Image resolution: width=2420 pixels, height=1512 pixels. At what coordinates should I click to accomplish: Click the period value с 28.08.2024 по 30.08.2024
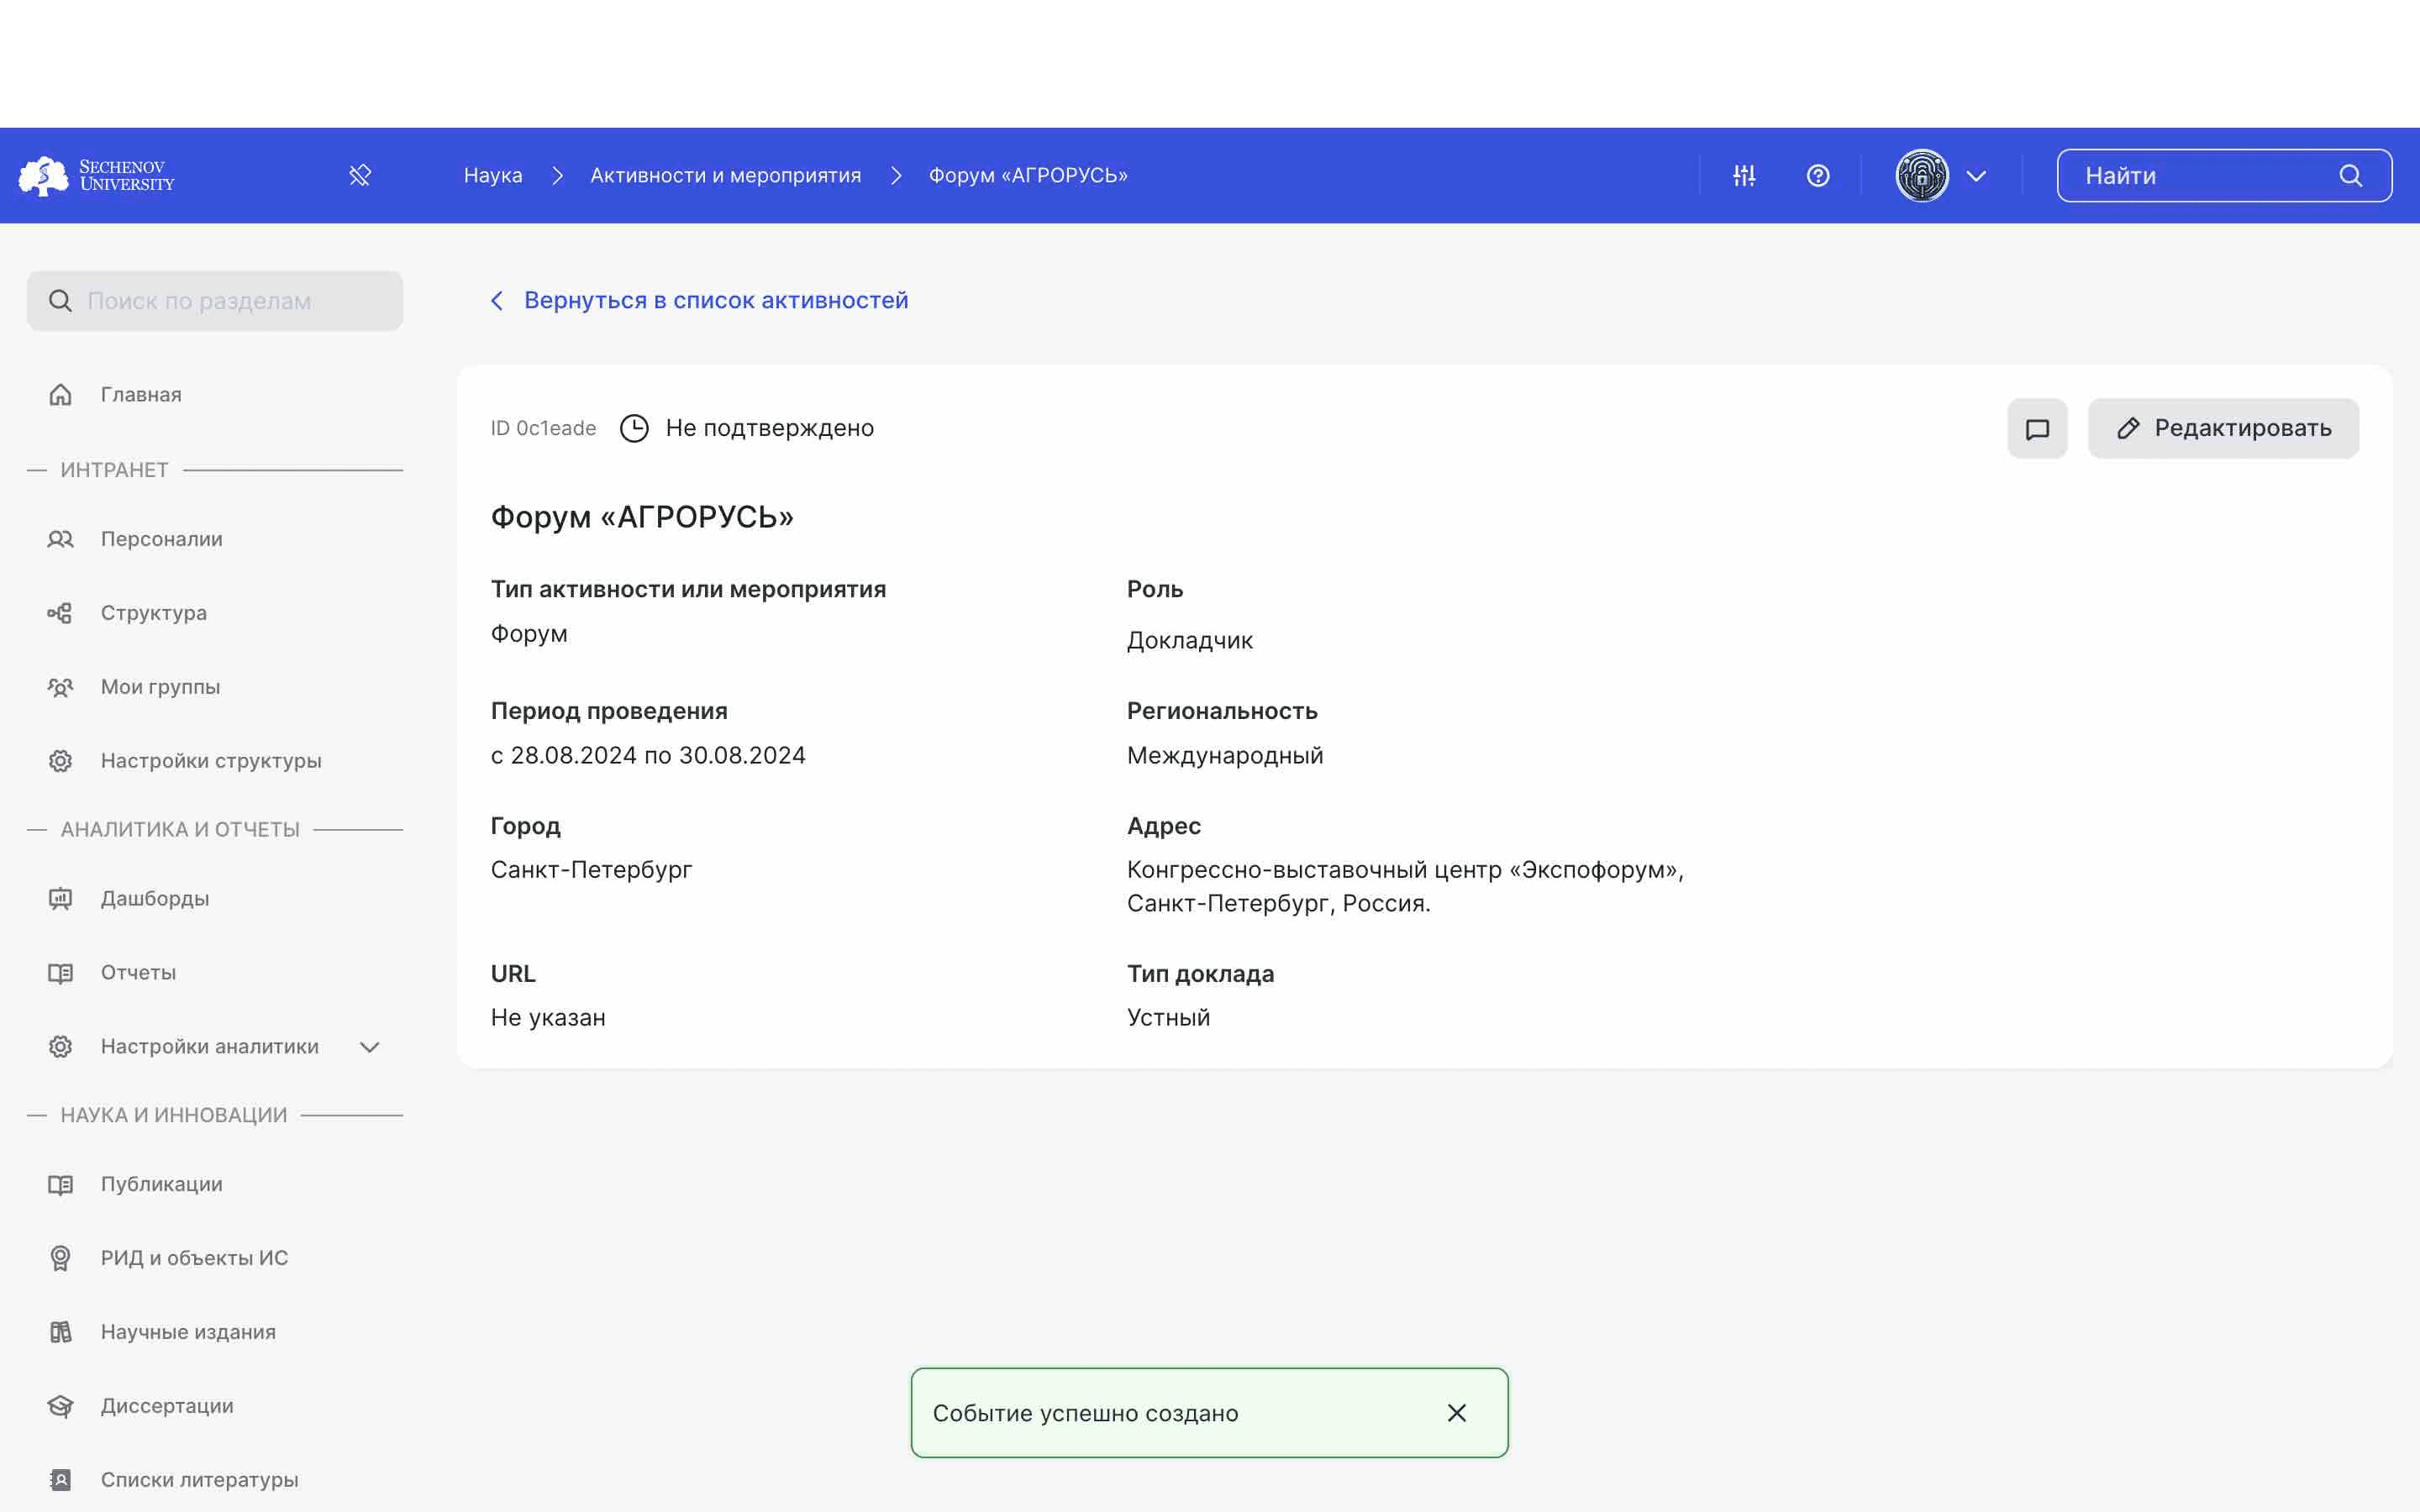click(648, 755)
